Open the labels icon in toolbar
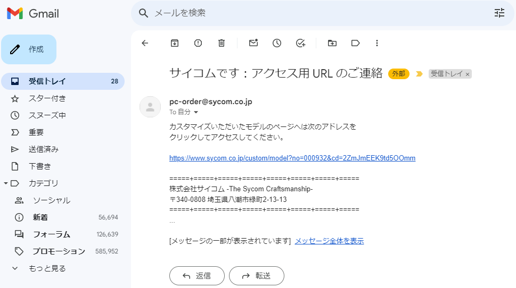This screenshot has width=516, height=288. [x=355, y=43]
